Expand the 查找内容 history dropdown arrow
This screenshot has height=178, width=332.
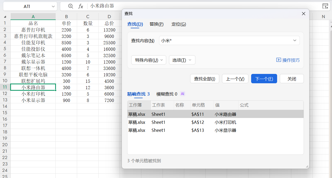click(x=295, y=41)
